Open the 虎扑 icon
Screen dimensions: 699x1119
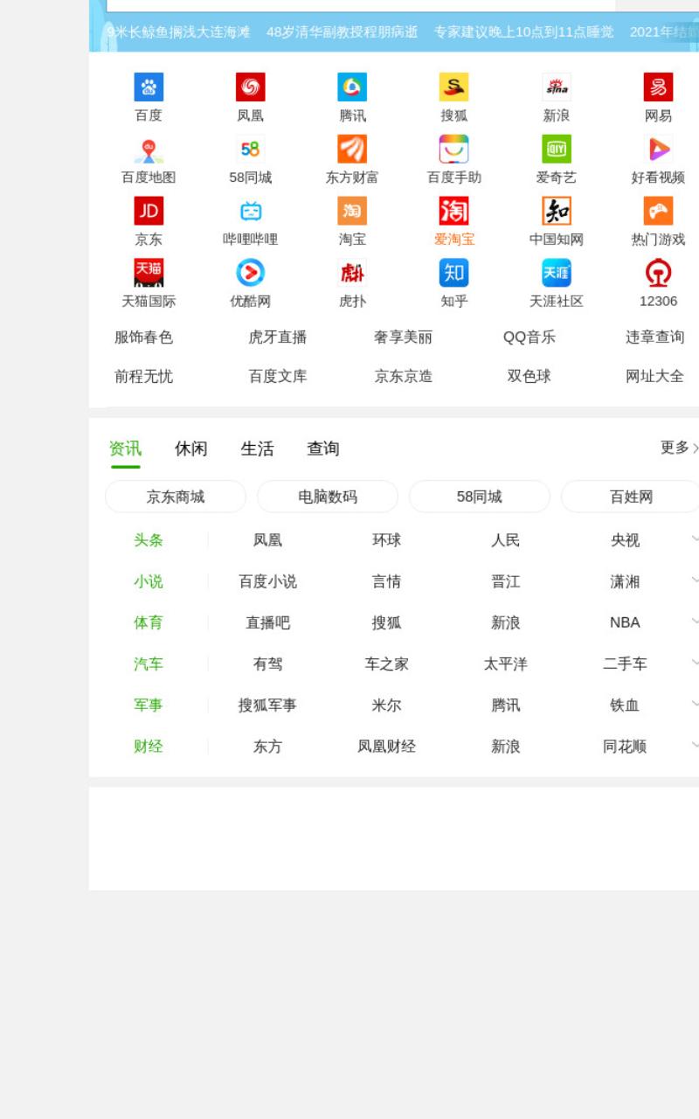[352, 273]
